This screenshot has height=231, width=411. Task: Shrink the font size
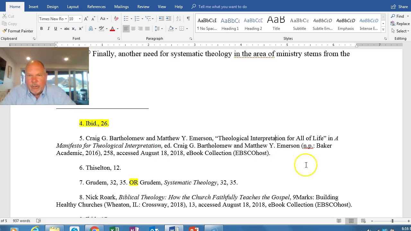point(93,19)
